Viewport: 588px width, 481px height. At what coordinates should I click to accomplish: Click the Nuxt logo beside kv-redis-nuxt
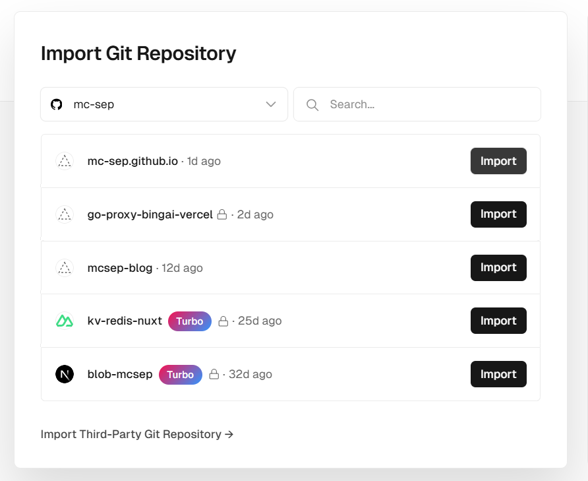[65, 321]
